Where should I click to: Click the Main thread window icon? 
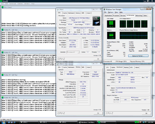coord(2,7)
